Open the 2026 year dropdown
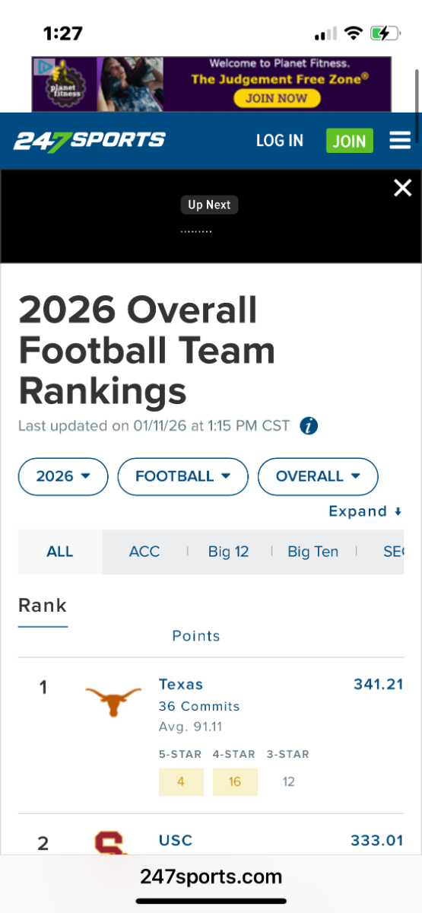 click(x=63, y=476)
